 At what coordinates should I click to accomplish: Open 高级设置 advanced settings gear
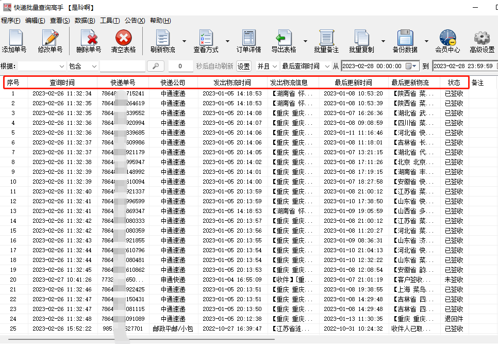point(482,41)
